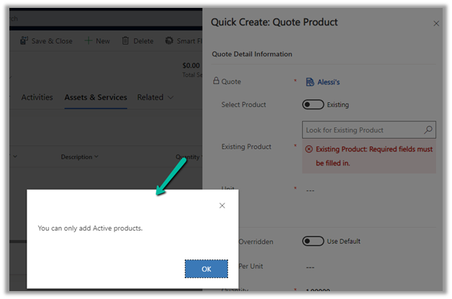Click the Look for Existing Product field
The height and width of the screenshot is (299, 452).
tap(369, 130)
